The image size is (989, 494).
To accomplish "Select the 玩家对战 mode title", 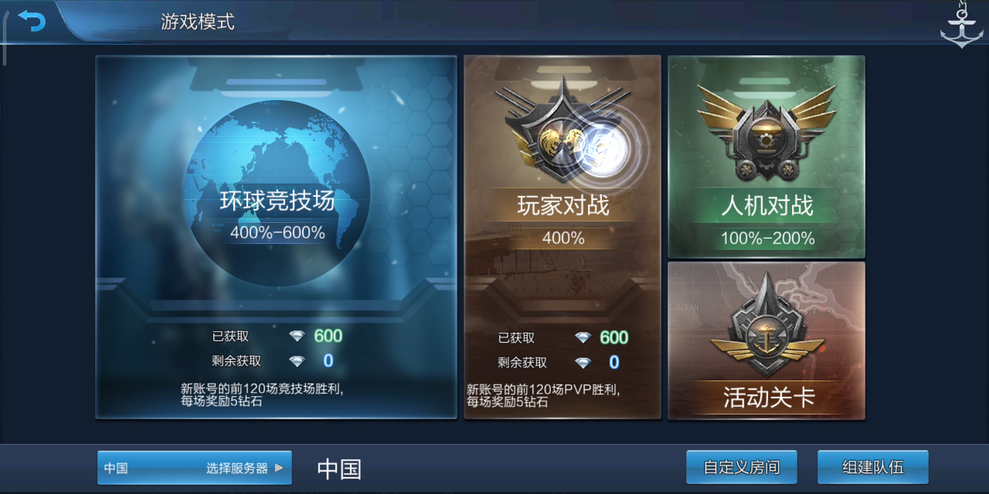I will (x=563, y=205).
